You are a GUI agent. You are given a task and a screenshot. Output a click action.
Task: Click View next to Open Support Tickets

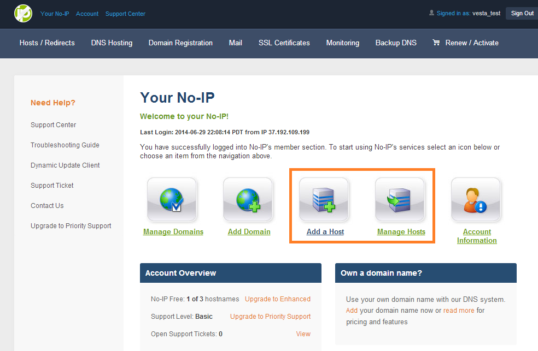tap(303, 334)
